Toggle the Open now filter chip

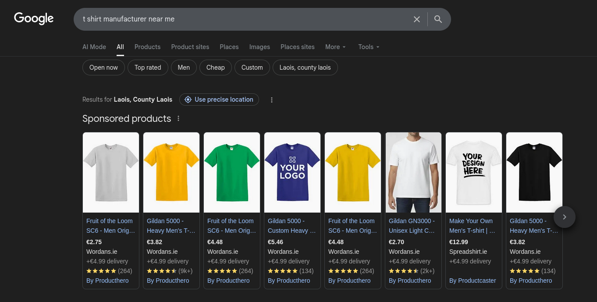click(x=103, y=68)
